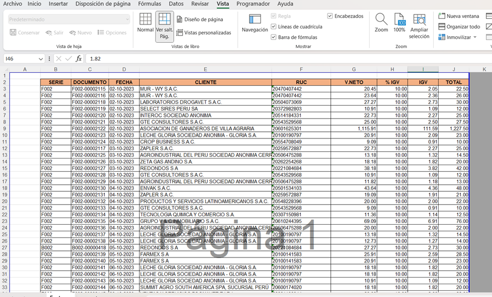Open the Navegación pane
The image size is (492, 297).
(x=255, y=23)
